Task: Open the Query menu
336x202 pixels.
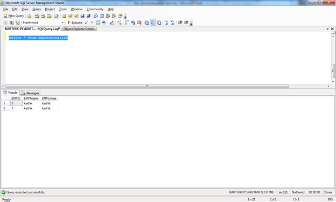Action: click(37, 9)
